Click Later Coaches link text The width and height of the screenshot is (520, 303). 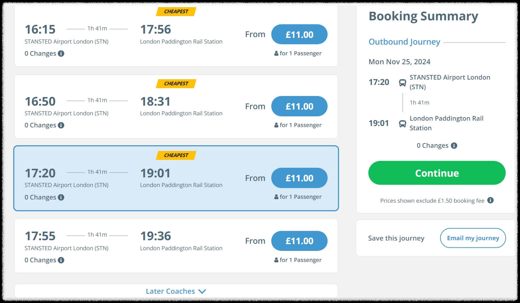pos(170,291)
